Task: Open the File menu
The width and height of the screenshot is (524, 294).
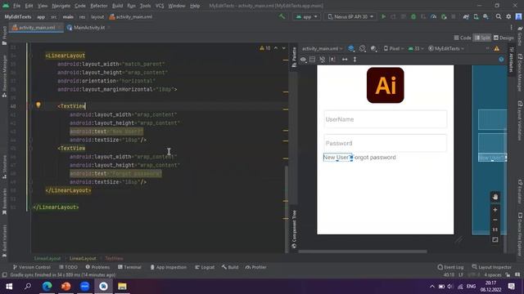Action: coord(16,6)
